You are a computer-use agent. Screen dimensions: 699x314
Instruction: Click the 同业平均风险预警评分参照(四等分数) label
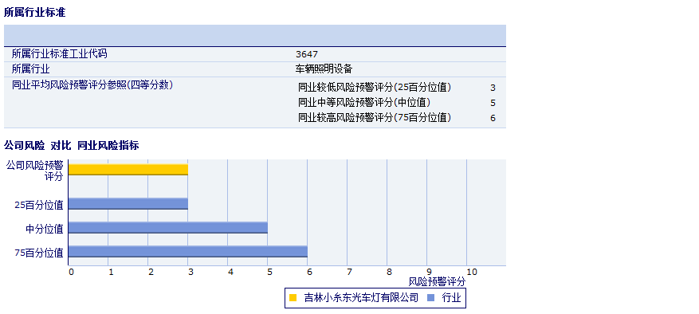pos(92,84)
